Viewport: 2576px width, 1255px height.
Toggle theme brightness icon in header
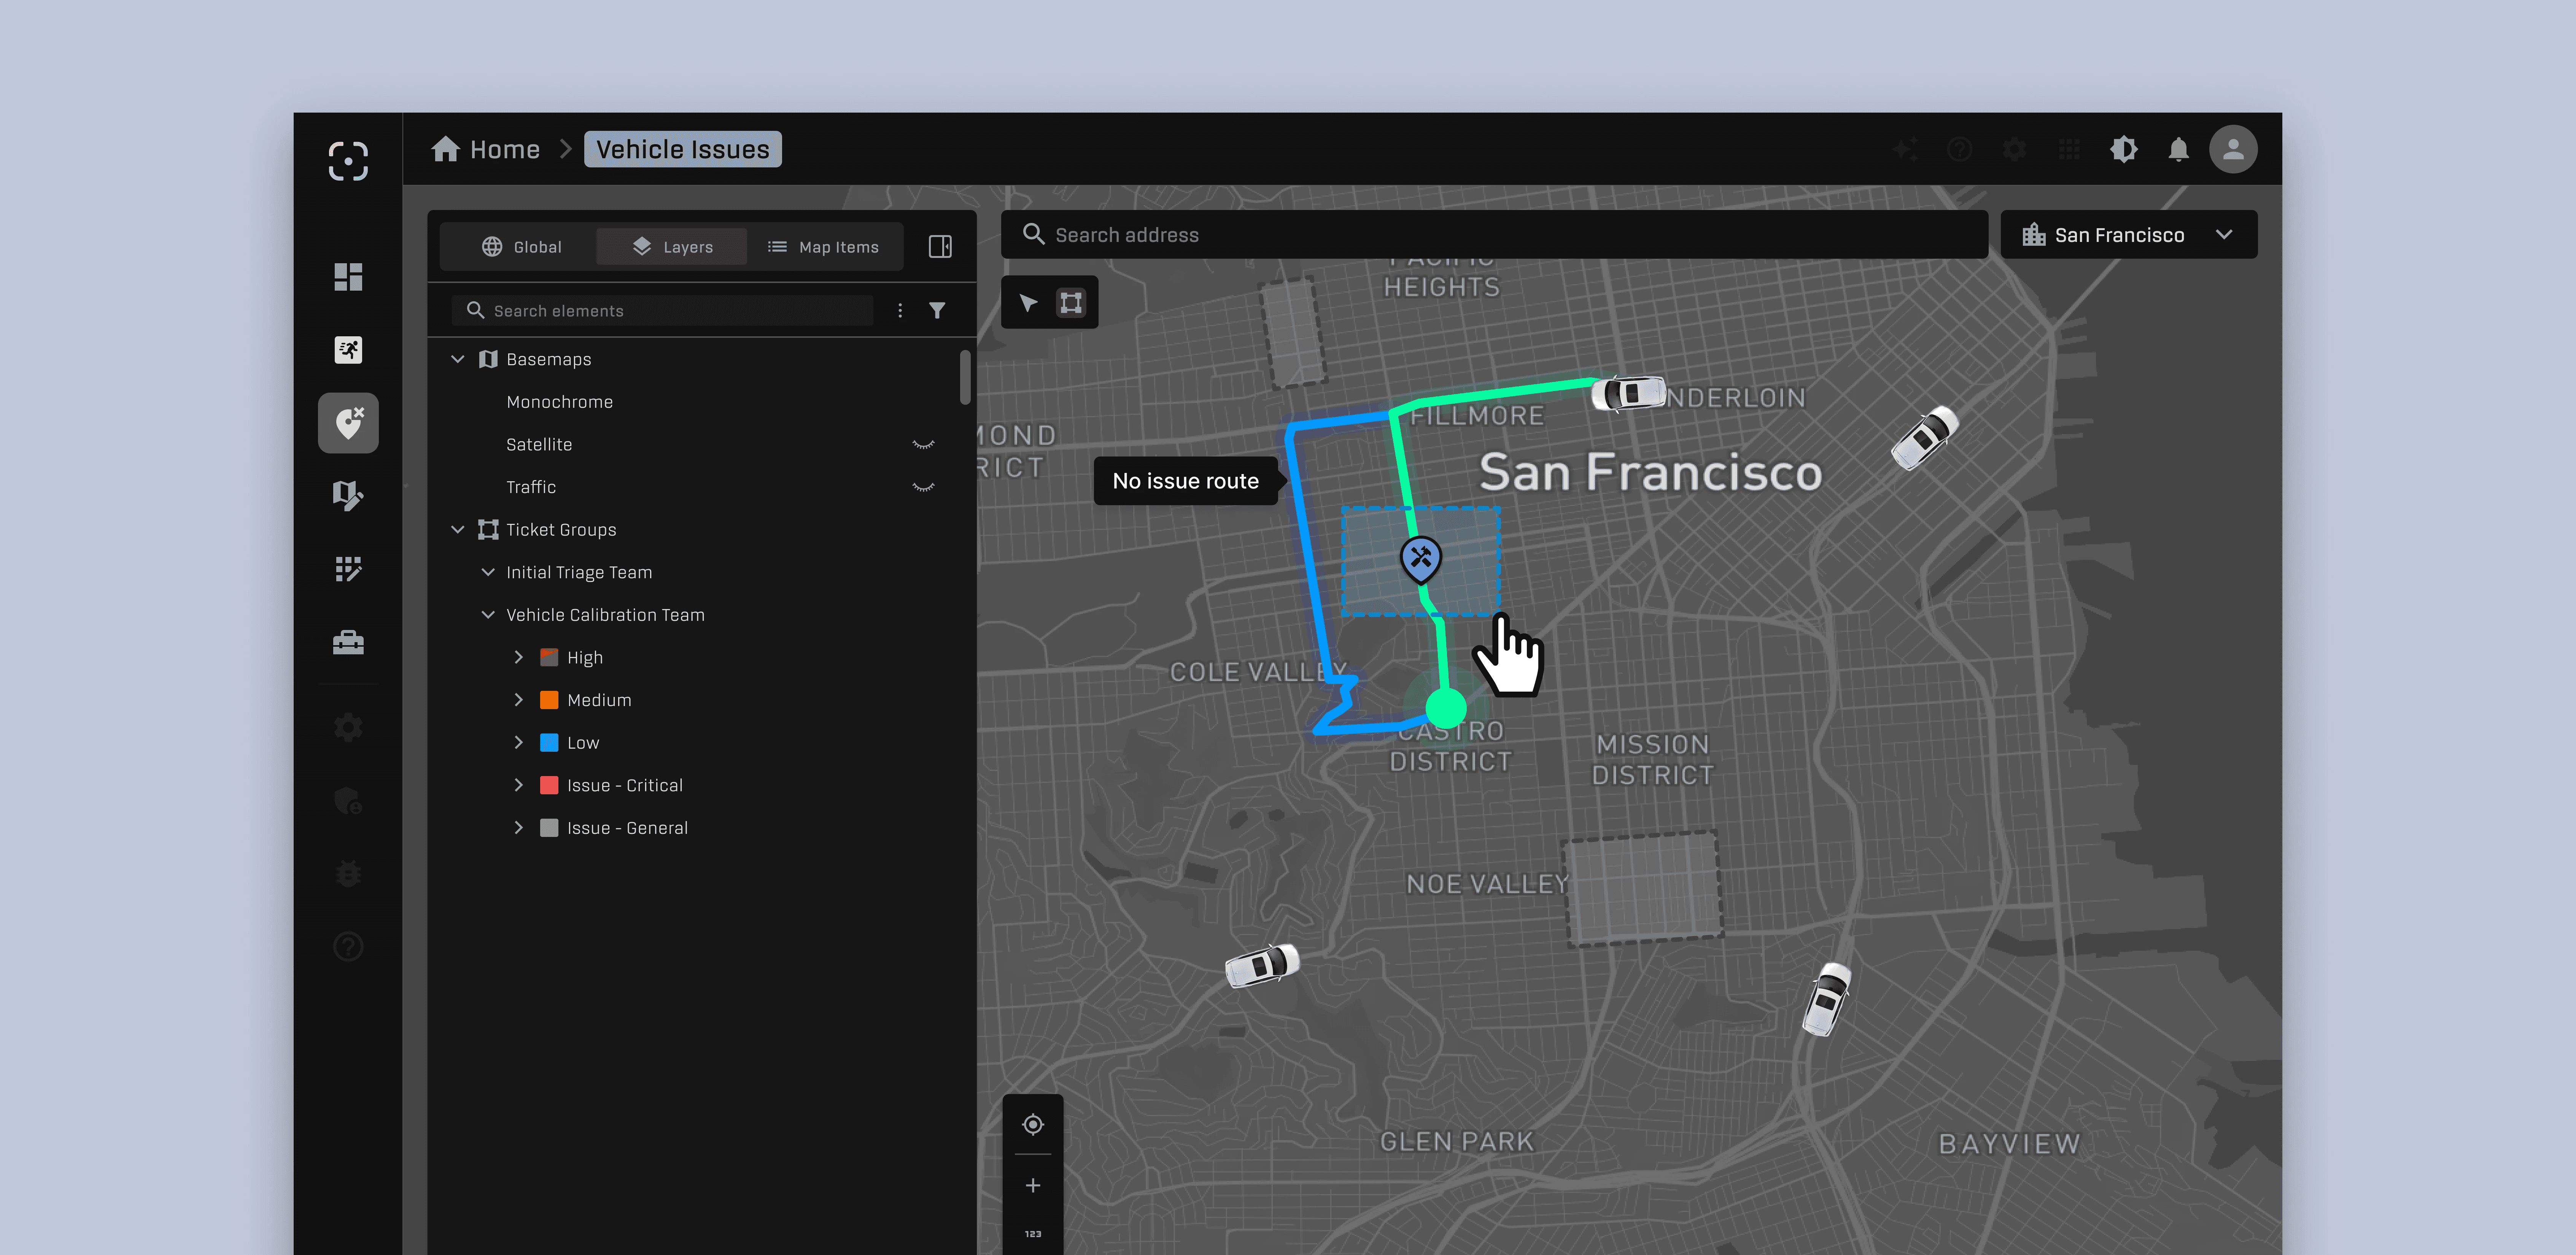pyautogui.click(x=2124, y=150)
